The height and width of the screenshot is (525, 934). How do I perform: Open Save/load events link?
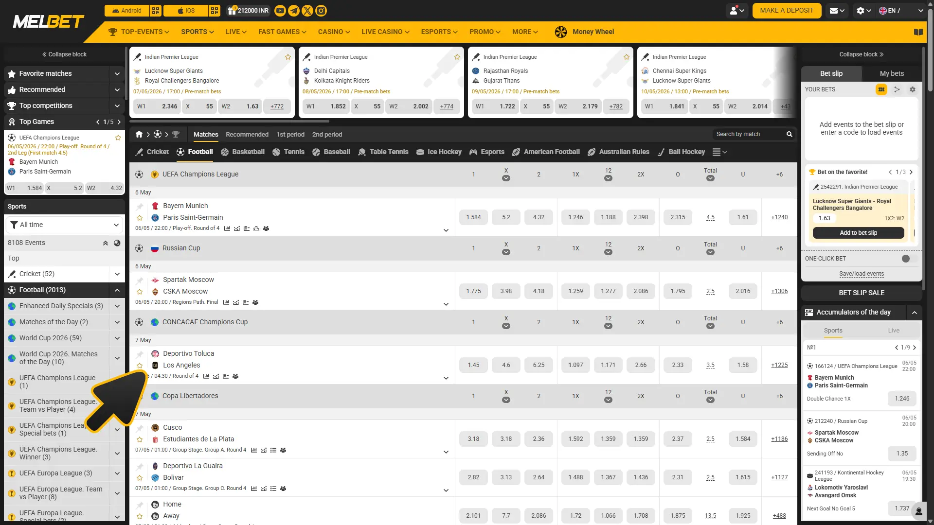pyautogui.click(x=862, y=274)
